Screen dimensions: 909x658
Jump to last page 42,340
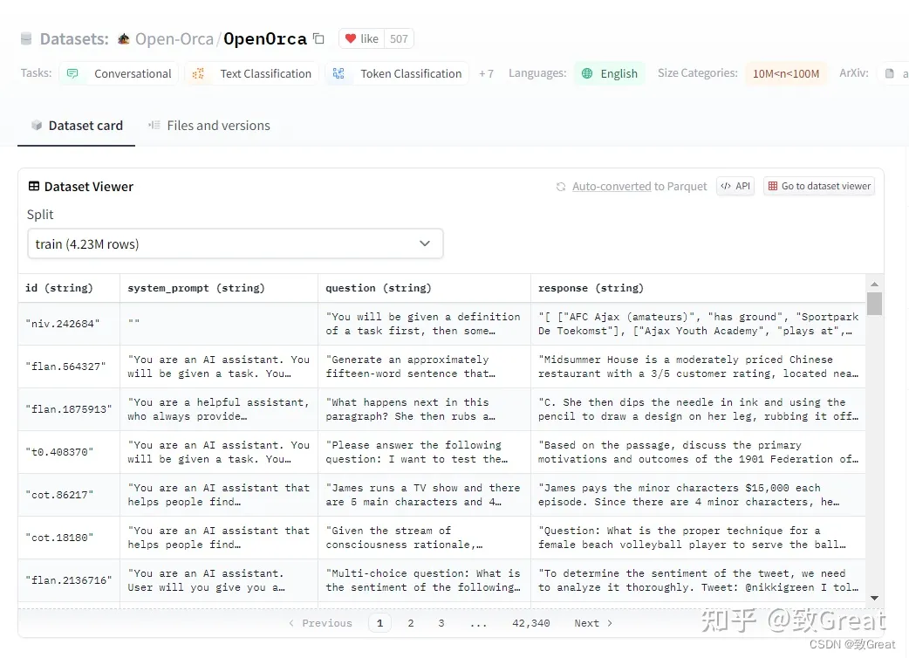tap(531, 623)
